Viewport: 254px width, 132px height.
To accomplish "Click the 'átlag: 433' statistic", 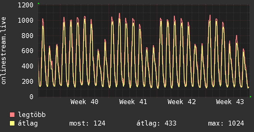I will [x=156, y=123].
